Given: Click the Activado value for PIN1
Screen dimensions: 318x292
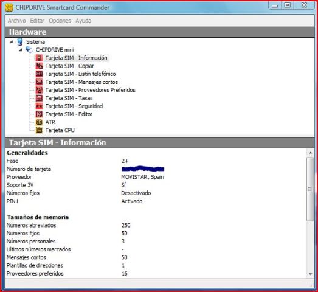Looking at the screenshot, I should pyautogui.click(x=132, y=201).
